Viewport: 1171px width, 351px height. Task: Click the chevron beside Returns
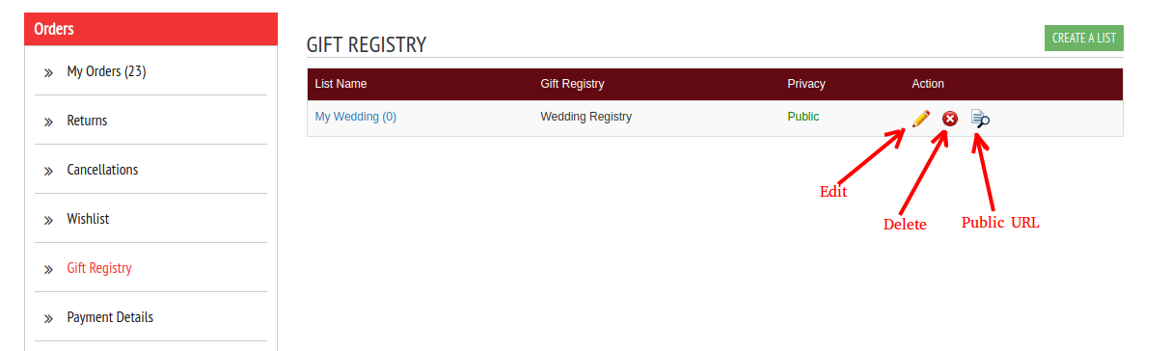tap(48, 121)
